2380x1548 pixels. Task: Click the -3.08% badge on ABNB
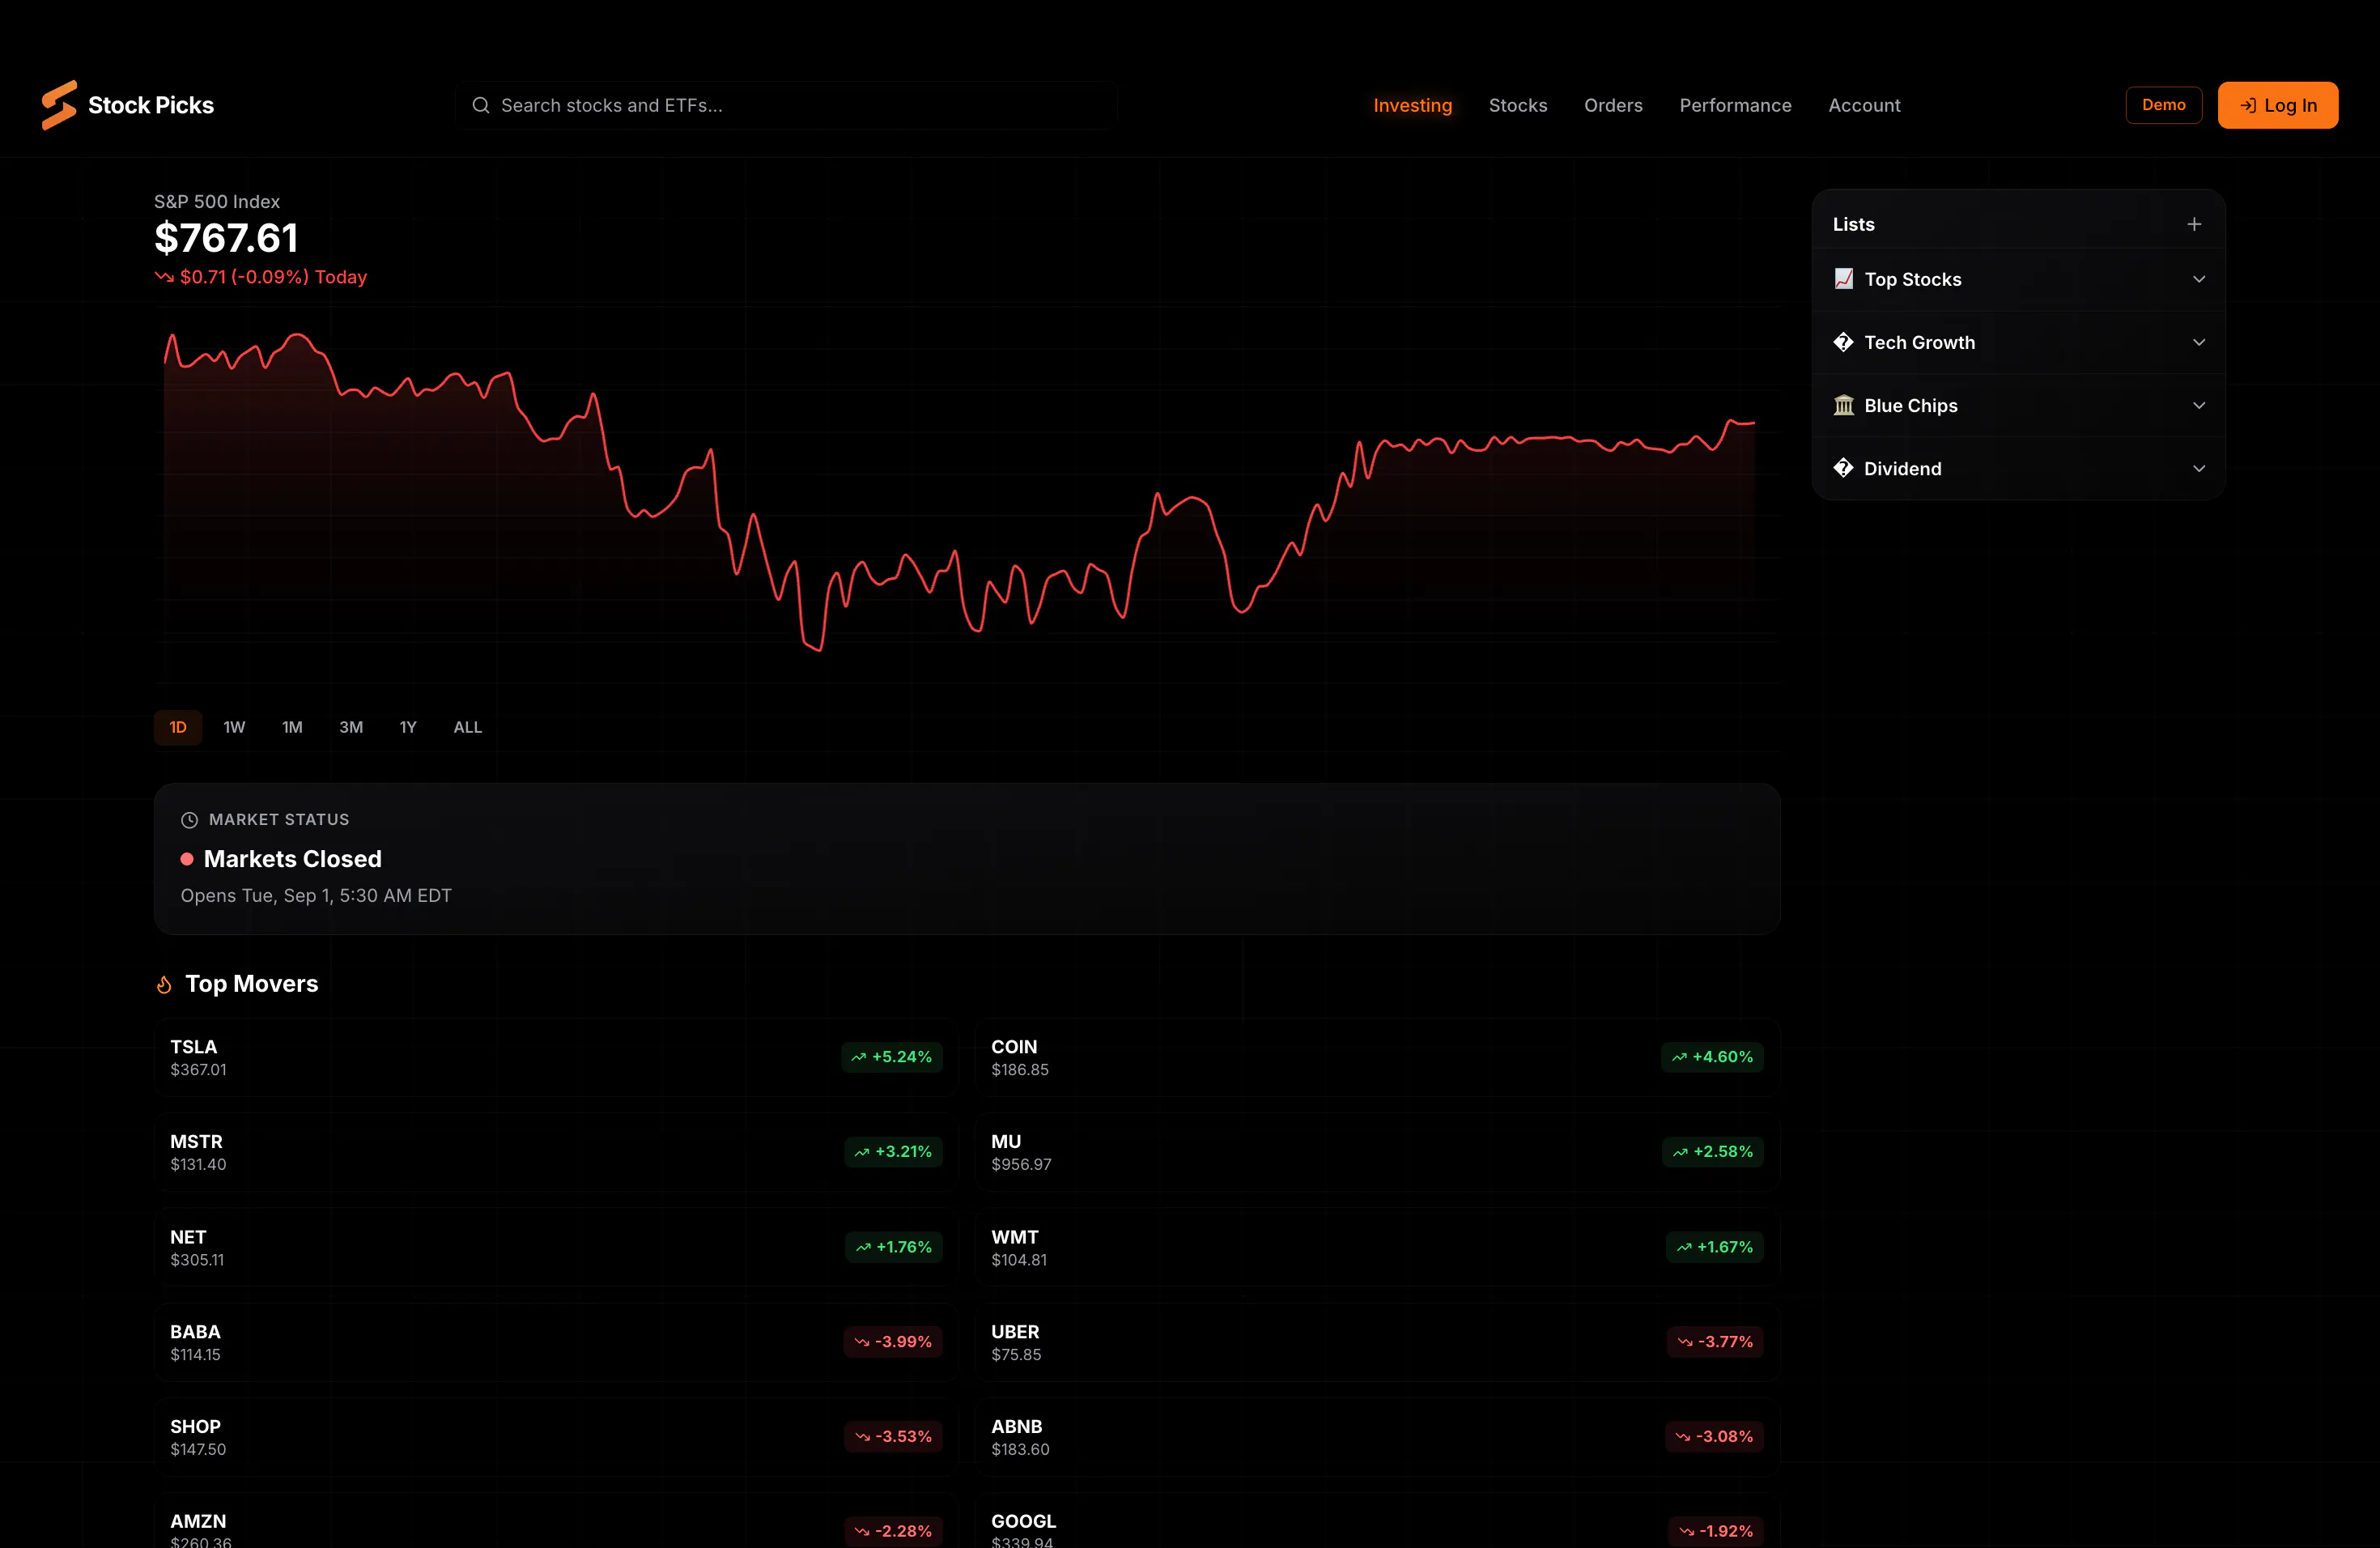click(1714, 1437)
